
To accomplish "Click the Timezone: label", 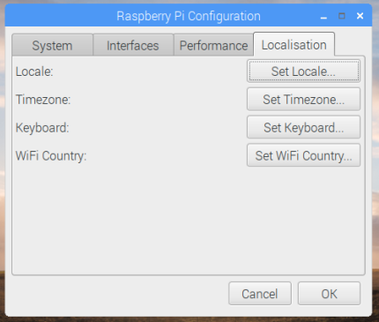I will pyautogui.click(x=43, y=100).
